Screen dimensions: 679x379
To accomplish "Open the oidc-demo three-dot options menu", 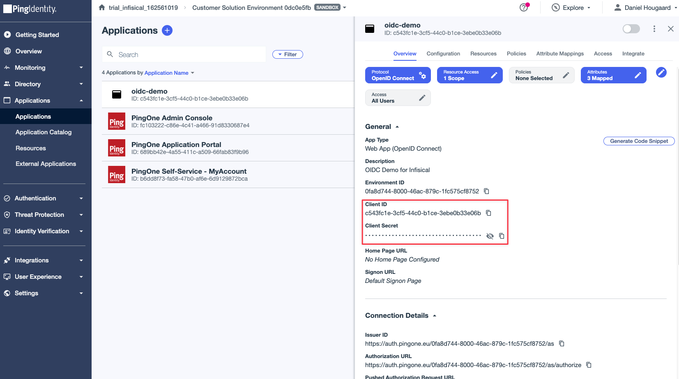I will [x=654, y=29].
